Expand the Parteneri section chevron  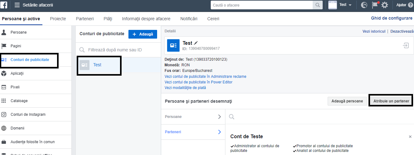point(219,132)
